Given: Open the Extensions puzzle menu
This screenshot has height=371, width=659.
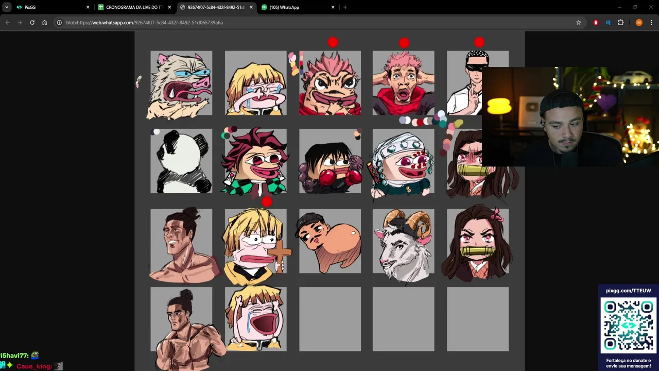Looking at the screenshot, I should [x=620, y=23].
